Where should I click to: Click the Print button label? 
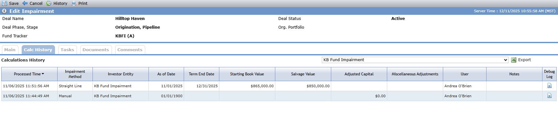83,3
